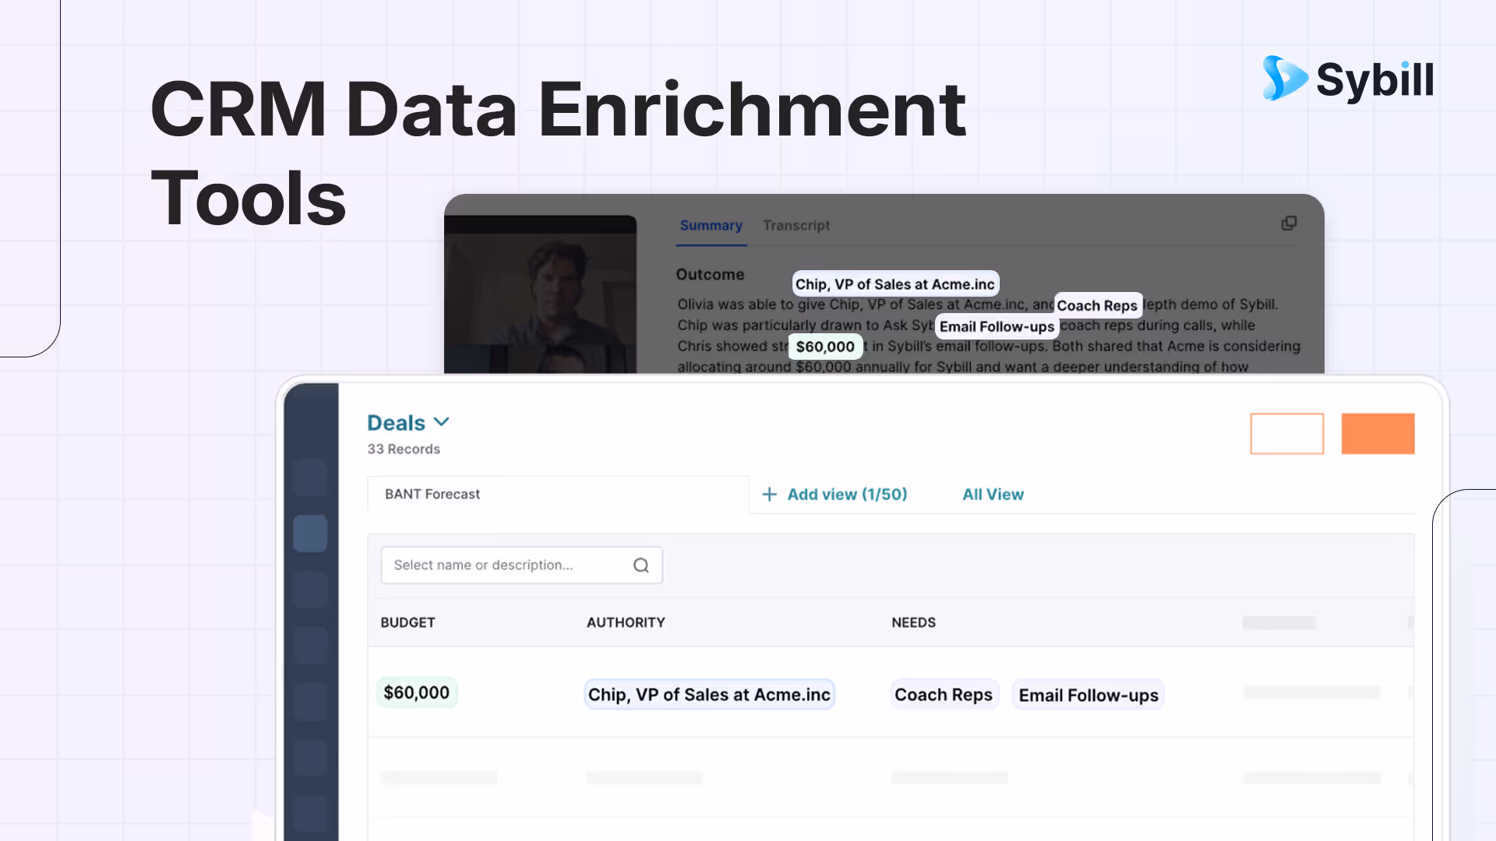Click the Email Follow-ups tag in the table
The image size is (1496, 841).
[1088, 695]
